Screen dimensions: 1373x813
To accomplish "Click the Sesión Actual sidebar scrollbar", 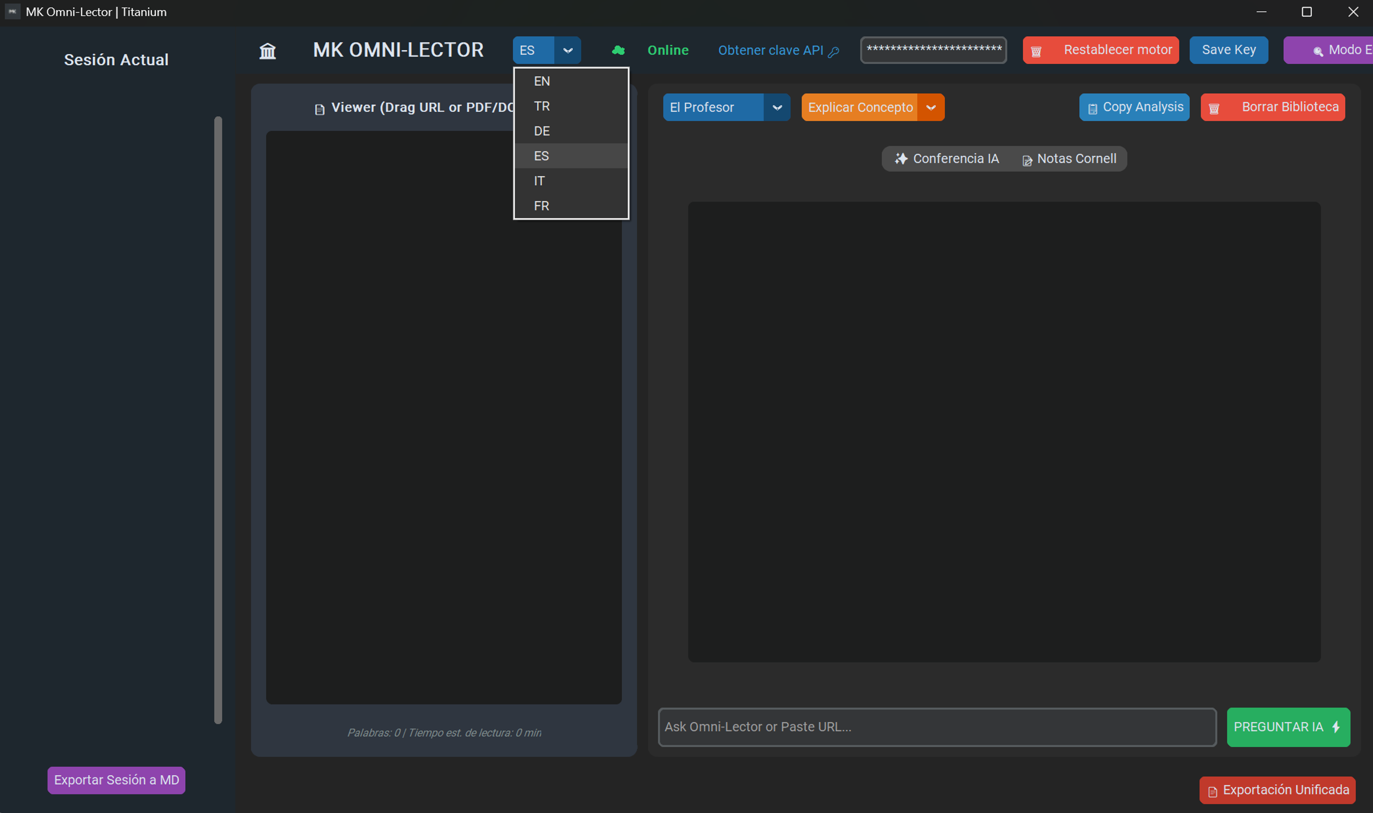I will (x=218, y=419).
